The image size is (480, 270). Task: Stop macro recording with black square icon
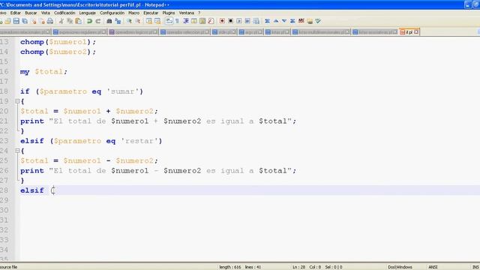point(231,21)
